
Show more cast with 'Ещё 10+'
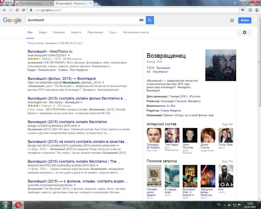pos(227,124)
